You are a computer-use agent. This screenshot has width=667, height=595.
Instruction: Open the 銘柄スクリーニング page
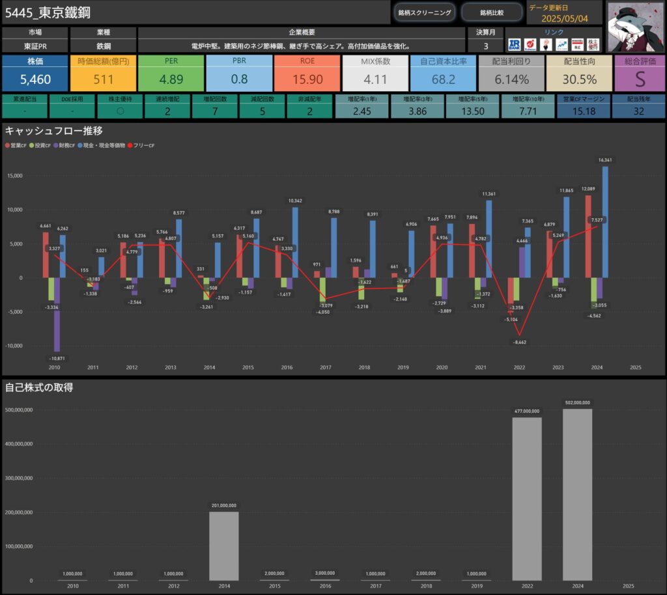click(x=425, y=12)
